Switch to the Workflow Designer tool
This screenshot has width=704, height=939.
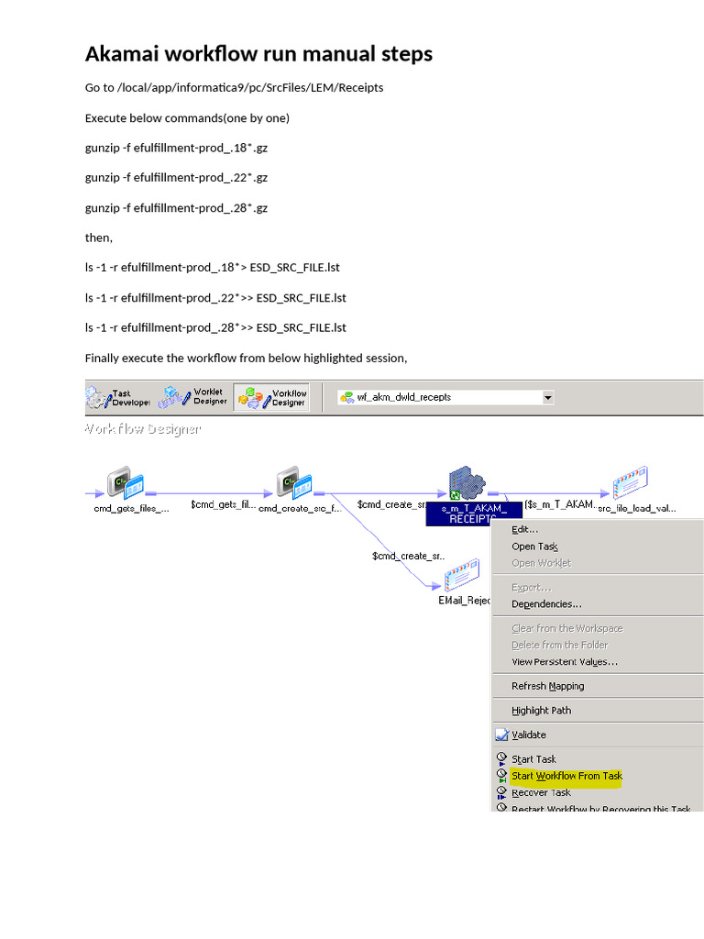pyautogui.click(x=271, y=398)
